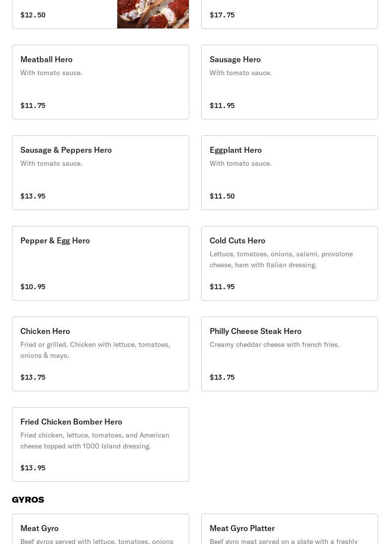Click the Chicken Hero title

45,331
